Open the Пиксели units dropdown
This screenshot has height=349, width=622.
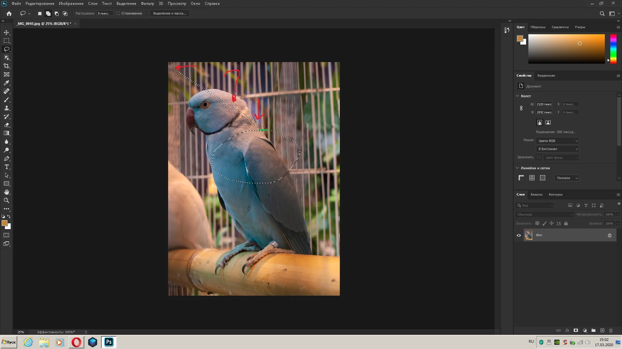point(567,178)
